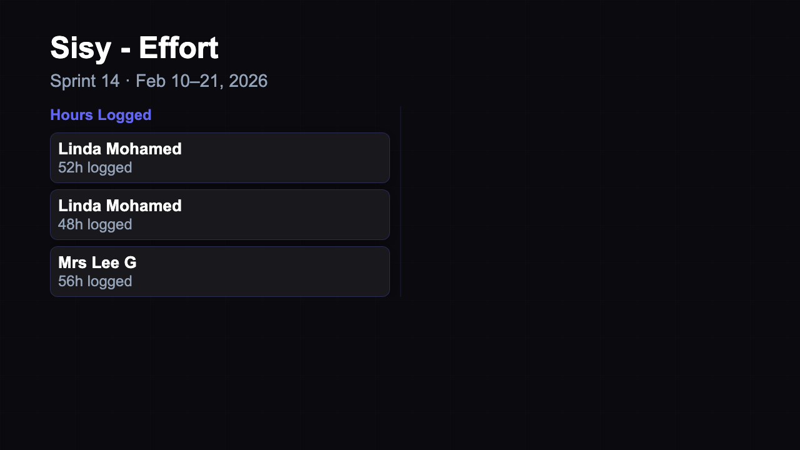Click the 52h logged label
This screenshot has width=800, height=450.
pyautogui.click(x=95, y=167)
